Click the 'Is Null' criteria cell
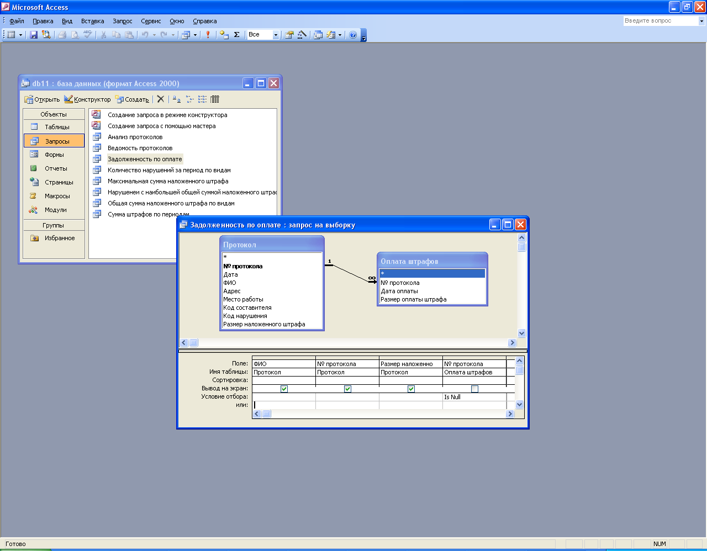Viewport: 707px width, 551px height. pos(474,397)
